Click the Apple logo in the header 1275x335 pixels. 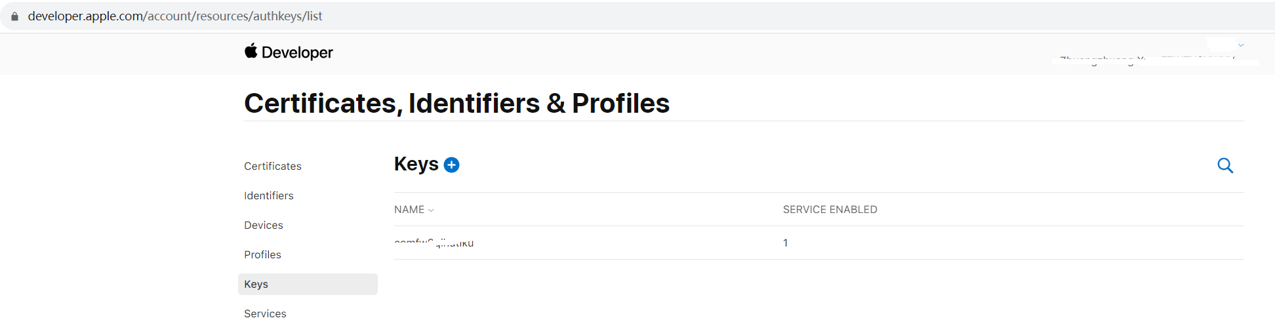[x=251, y=51]
